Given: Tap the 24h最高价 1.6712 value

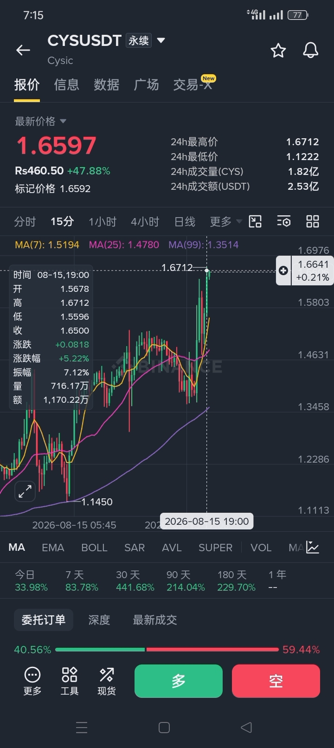Looking at the screenshot, I should pos(302,142).
